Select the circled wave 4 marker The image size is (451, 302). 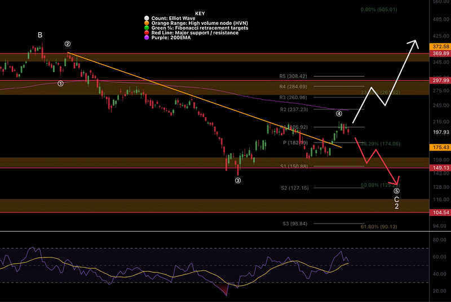pyautogui.click(x=339, y=113)
